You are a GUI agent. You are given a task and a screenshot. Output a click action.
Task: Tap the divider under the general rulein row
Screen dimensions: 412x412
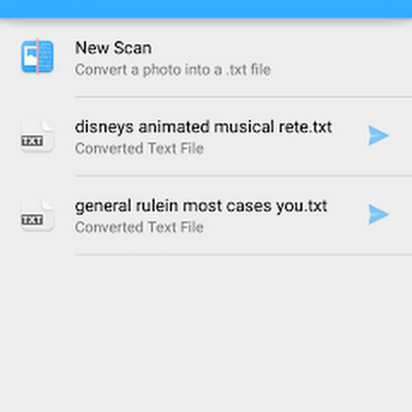click(x=244, y=255)
